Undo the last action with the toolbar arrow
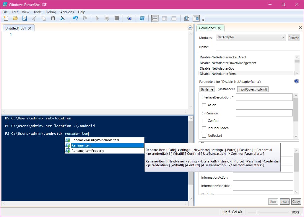 point(75,18)
